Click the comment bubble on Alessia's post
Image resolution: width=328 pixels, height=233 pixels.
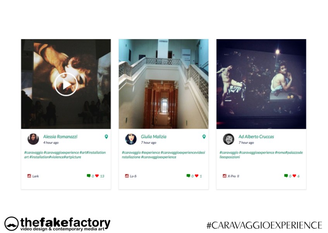click(x=88, y=176)
